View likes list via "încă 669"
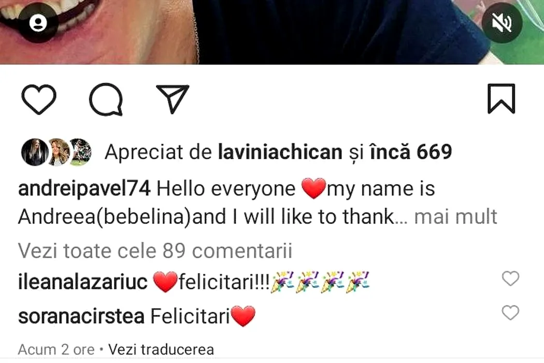 [411, 152]
